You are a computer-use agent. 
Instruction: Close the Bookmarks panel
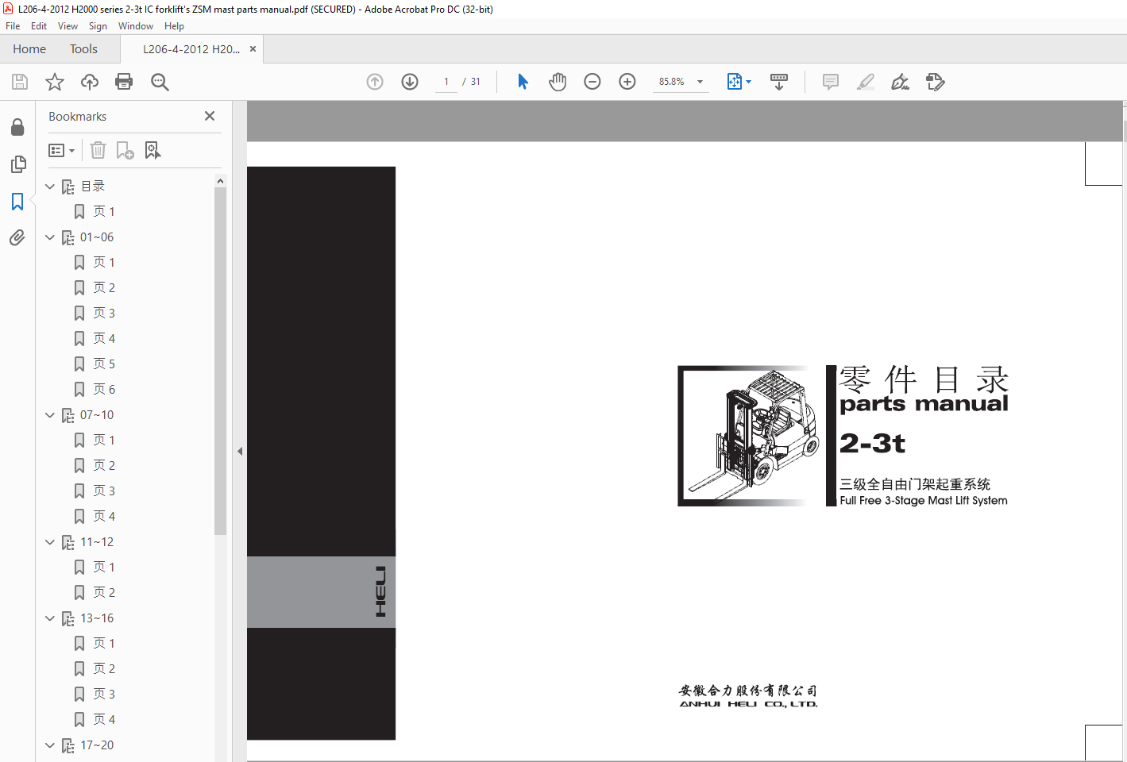click(x=210, y=116)
